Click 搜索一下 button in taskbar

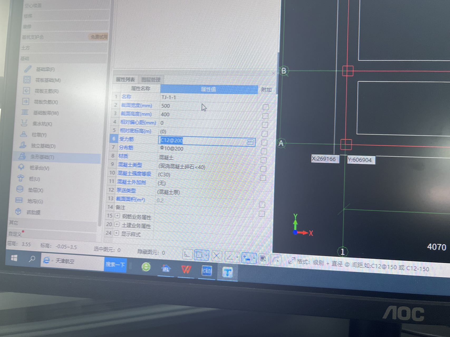(115, 264)
